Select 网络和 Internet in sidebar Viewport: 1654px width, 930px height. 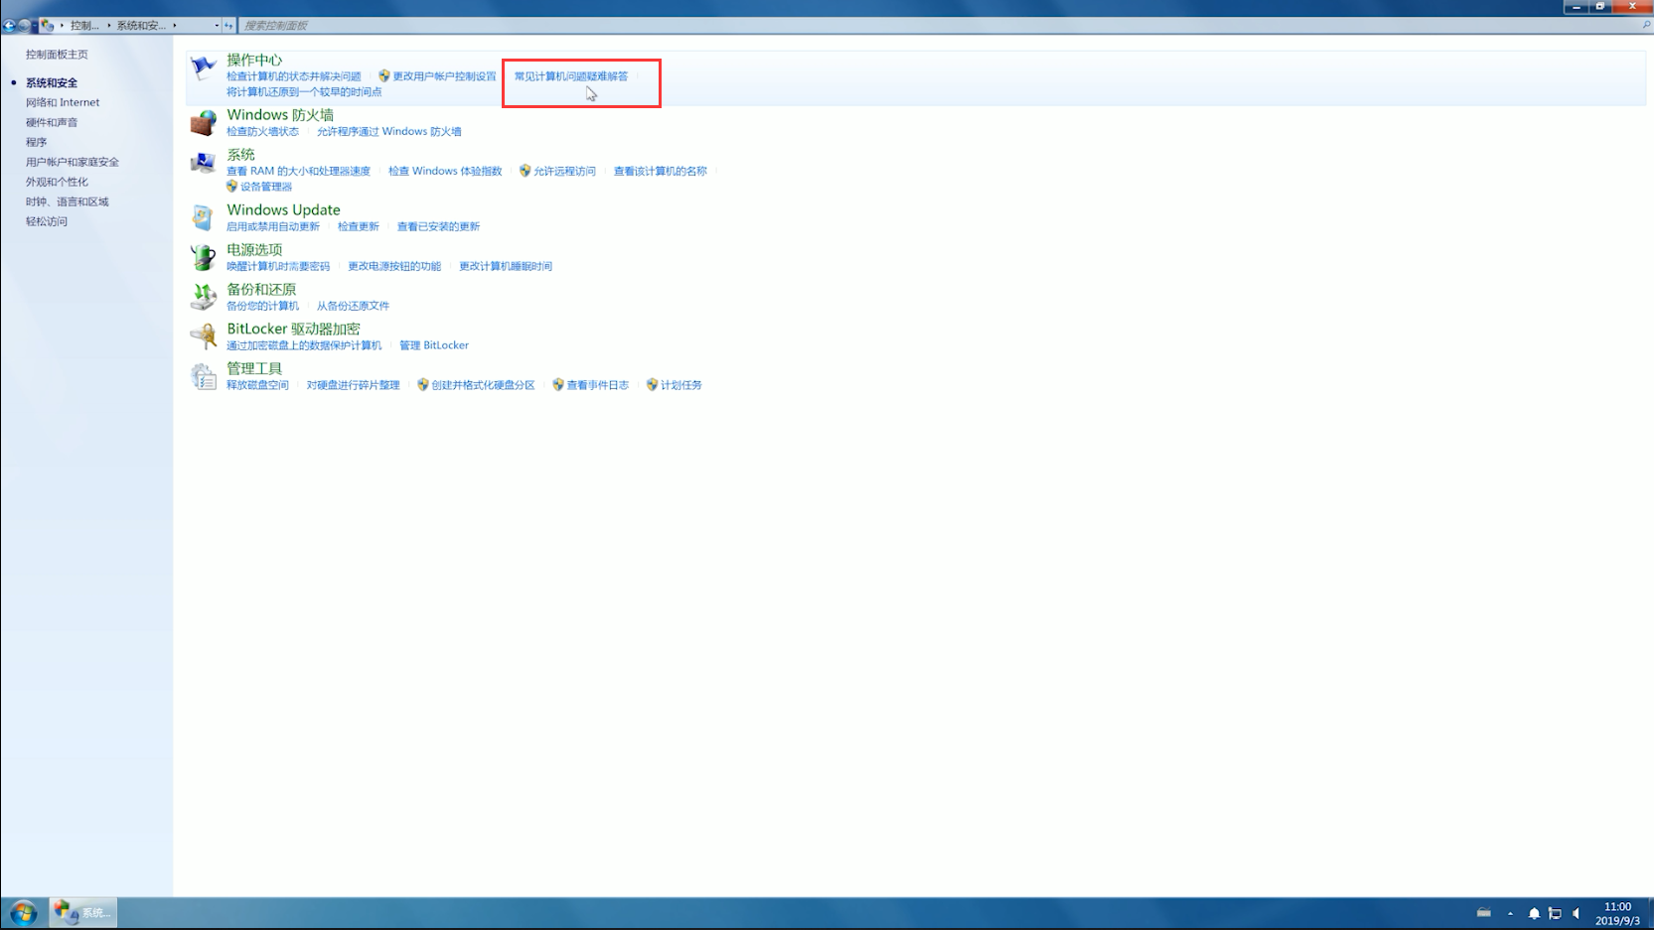(x=63, y=102)
